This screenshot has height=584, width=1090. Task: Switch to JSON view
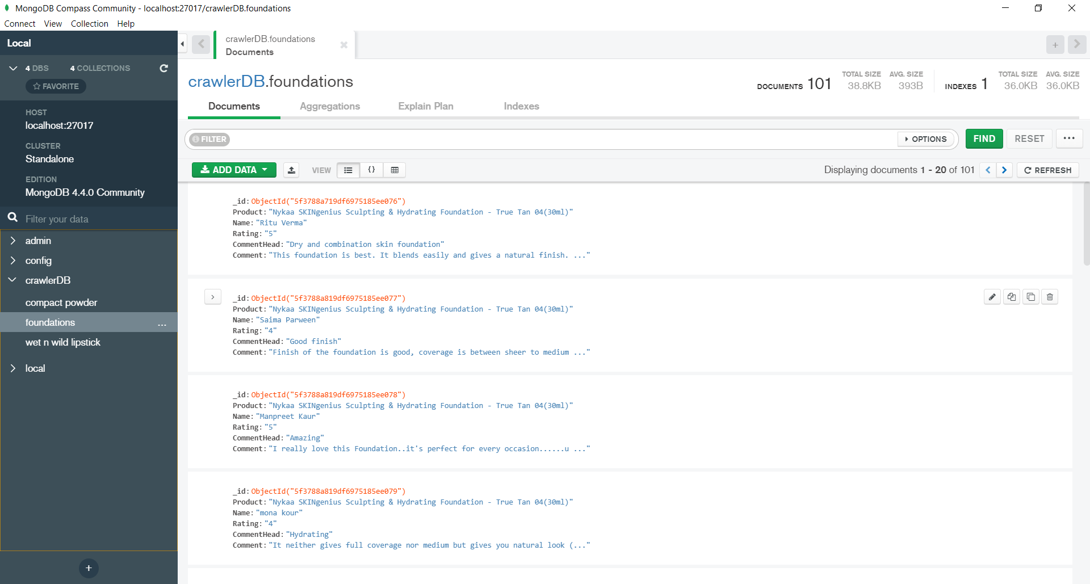[371, 170]
